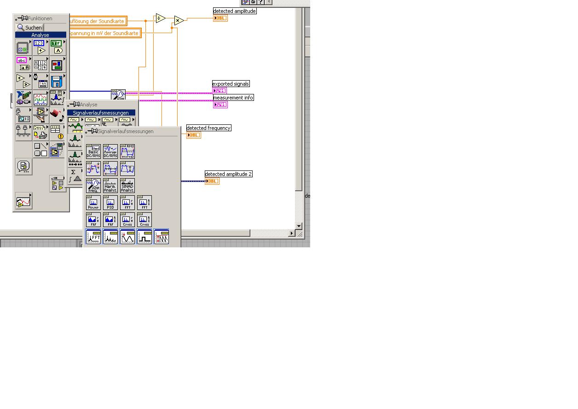Open the Waveform subpalette icon
The image size is (578, 409).
[x=40, y=99]
